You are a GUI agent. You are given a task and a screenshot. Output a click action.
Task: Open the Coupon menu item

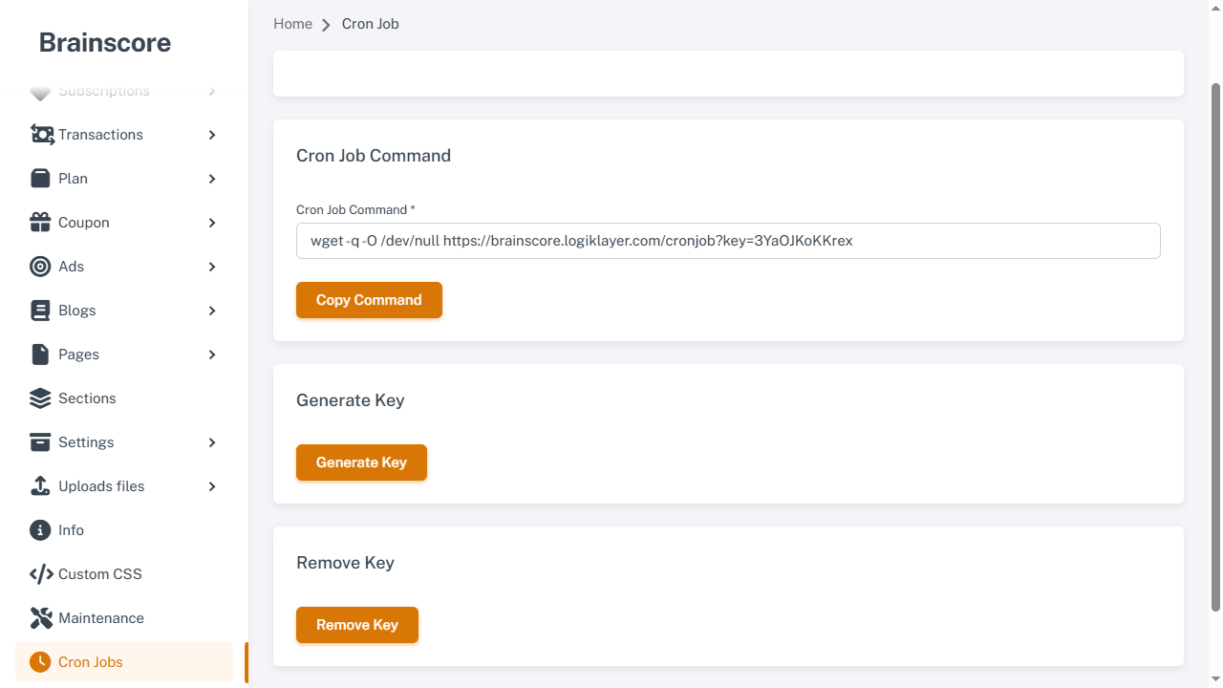point(124,223)
